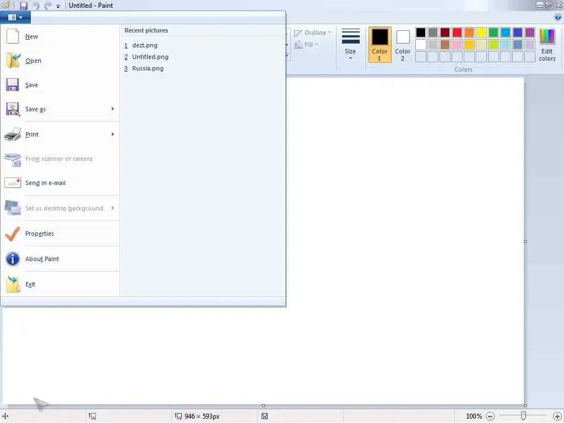Image resolution: width=564 pixels, height=423 pixels.
Task: Click the zoom slider handle
Action: pyautogui.click(x=523, y=416)
